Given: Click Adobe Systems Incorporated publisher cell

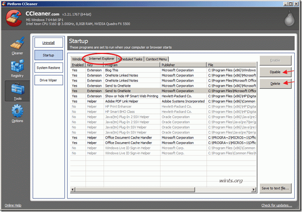Looking at the screenshot, I should click(x=183, y=101).
